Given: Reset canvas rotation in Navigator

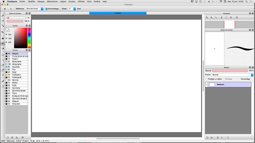Looking at the screenshot, I should [x=226, y=18].
